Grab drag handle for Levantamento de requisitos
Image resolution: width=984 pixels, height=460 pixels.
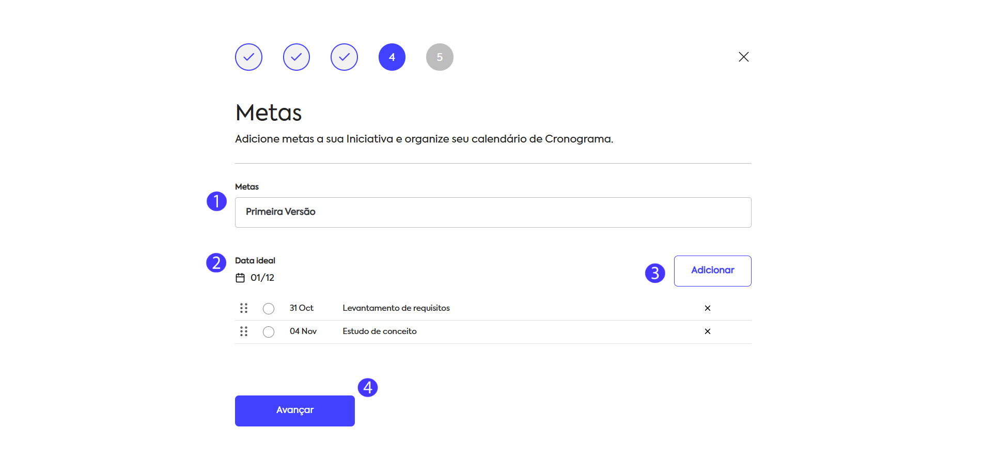(x=244, y=308)
